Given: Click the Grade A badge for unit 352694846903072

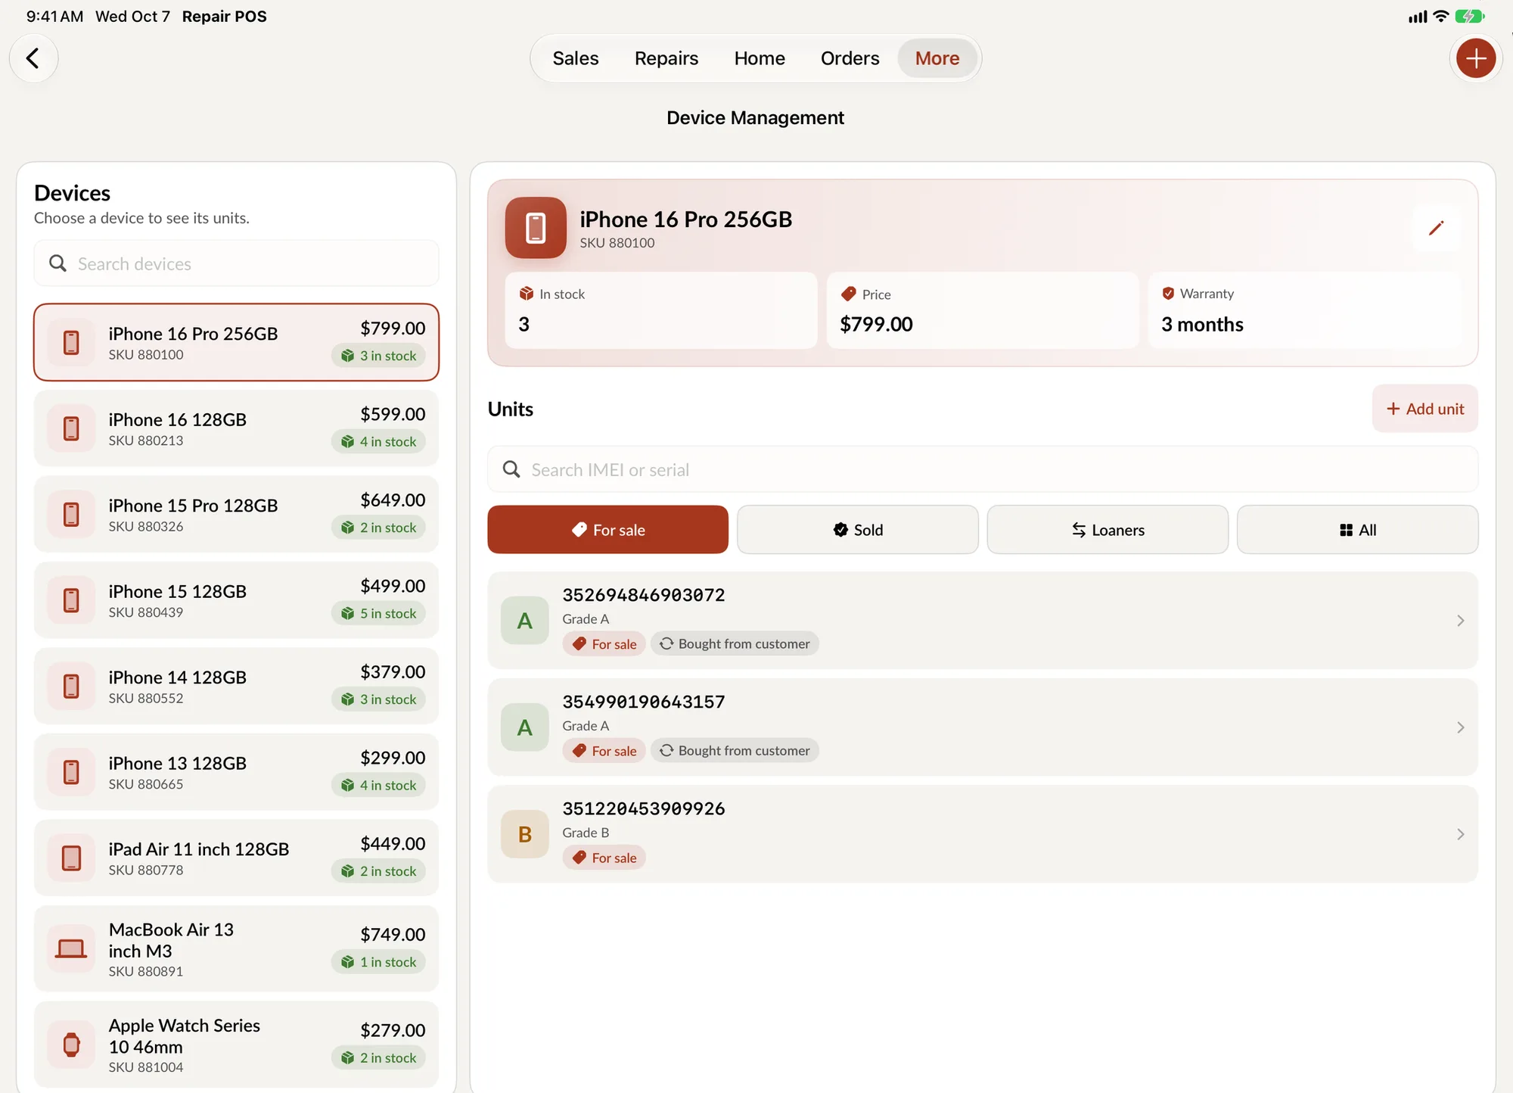Looking at the screenshot, I should coord(524,621).
